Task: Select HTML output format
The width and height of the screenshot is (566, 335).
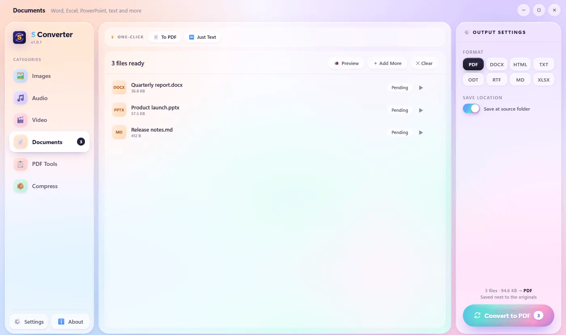Action: [x=520, y=65]
